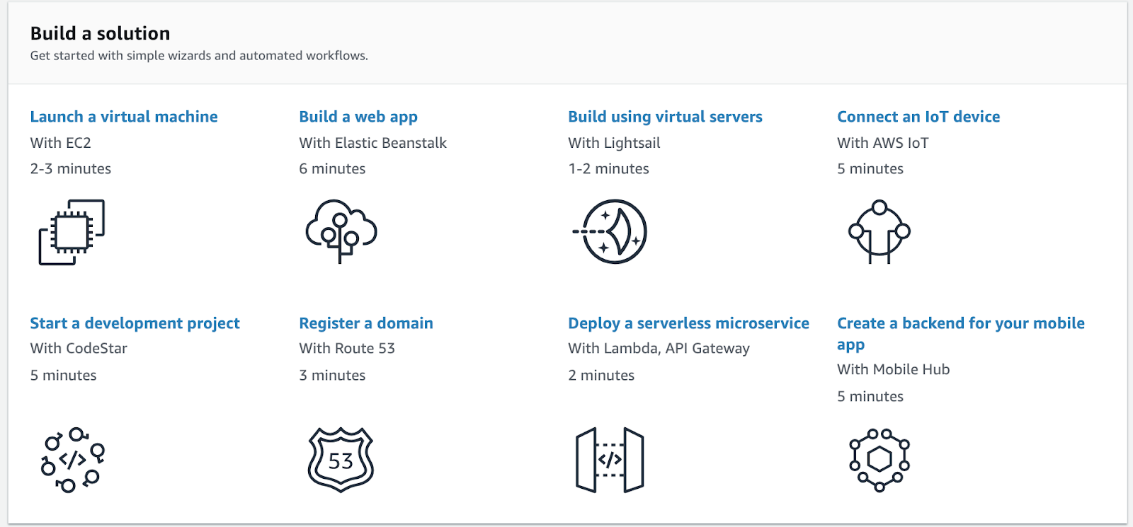Click the 1-2 minutes estimate

coord(608,169)
